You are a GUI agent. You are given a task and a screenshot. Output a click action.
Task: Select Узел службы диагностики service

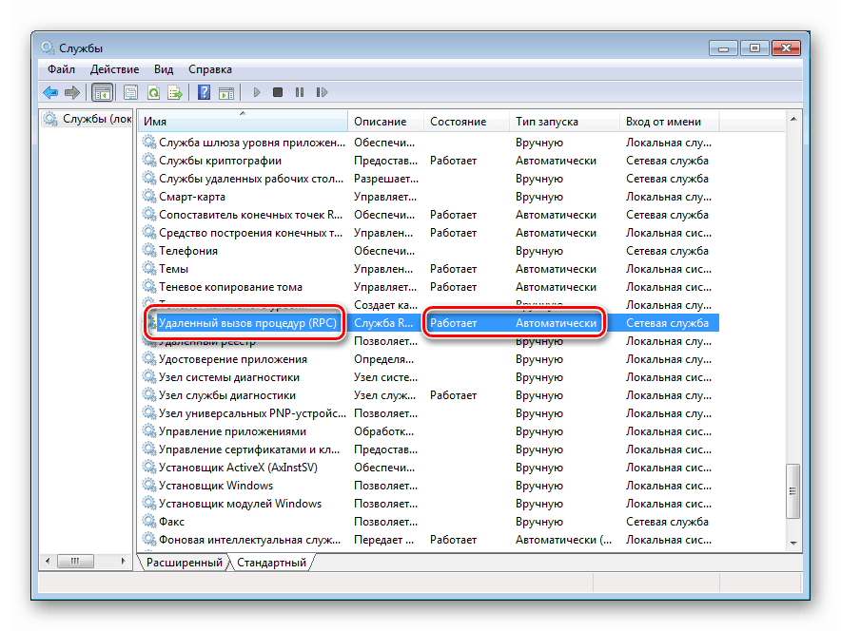tap(430, 394)
